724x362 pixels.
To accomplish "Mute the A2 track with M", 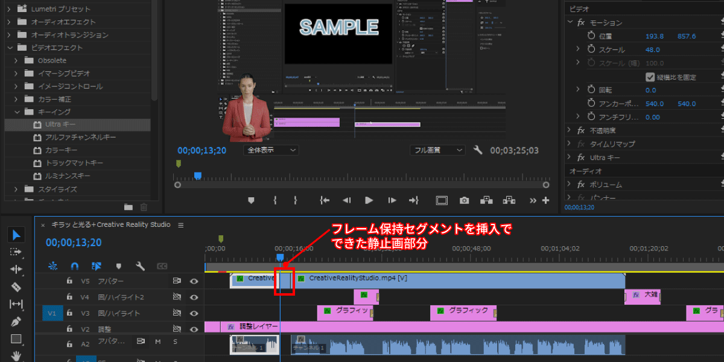I will [x=158, y=342].
